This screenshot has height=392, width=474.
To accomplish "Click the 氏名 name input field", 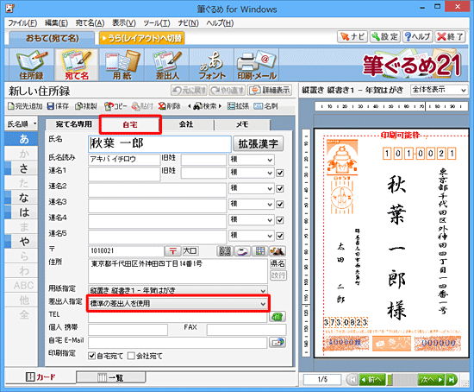I will pyautogui.click(x=160, y=143).
